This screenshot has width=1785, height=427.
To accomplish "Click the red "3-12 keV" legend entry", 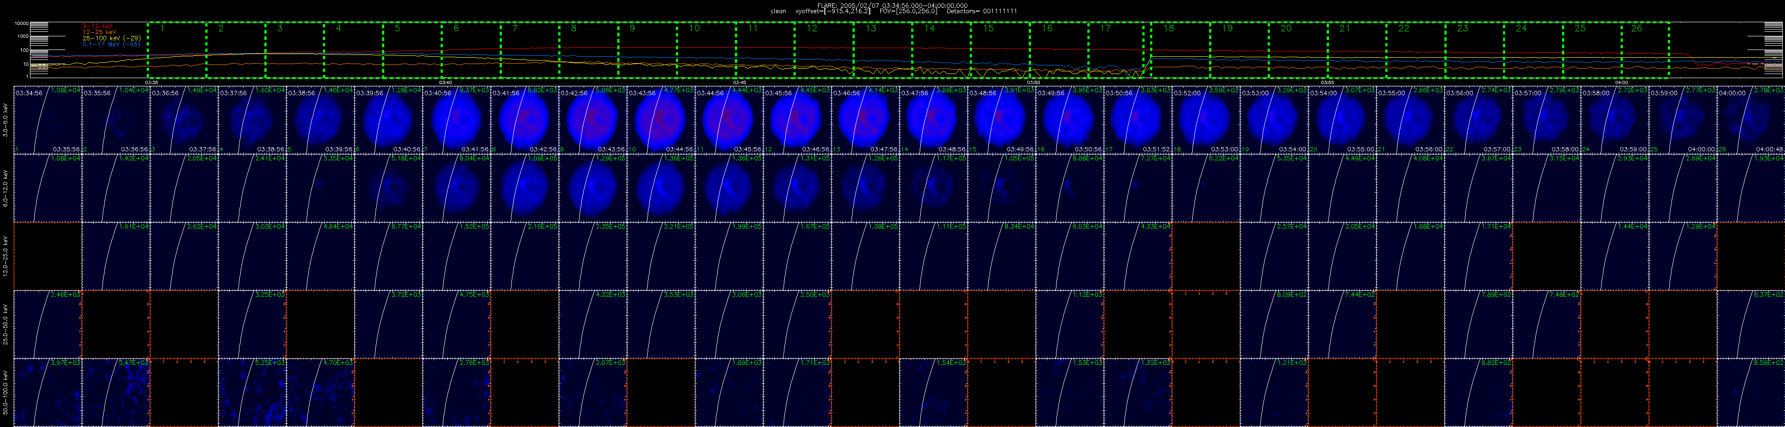I will point(98,25).
